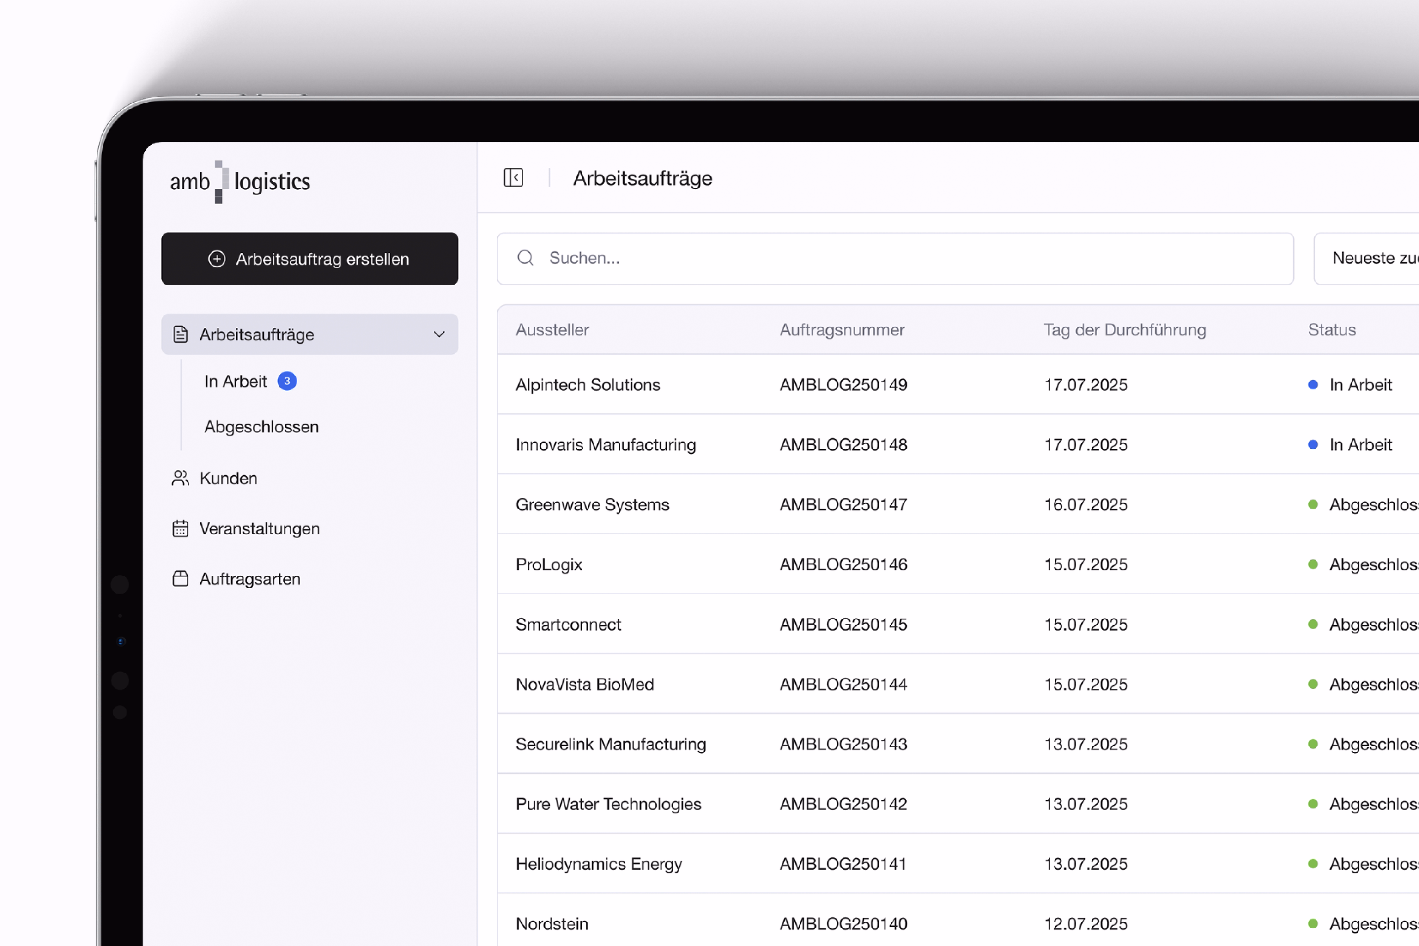
Task: Sort by the Auftragsnummer column header
Action: click(x=842, y=330)
